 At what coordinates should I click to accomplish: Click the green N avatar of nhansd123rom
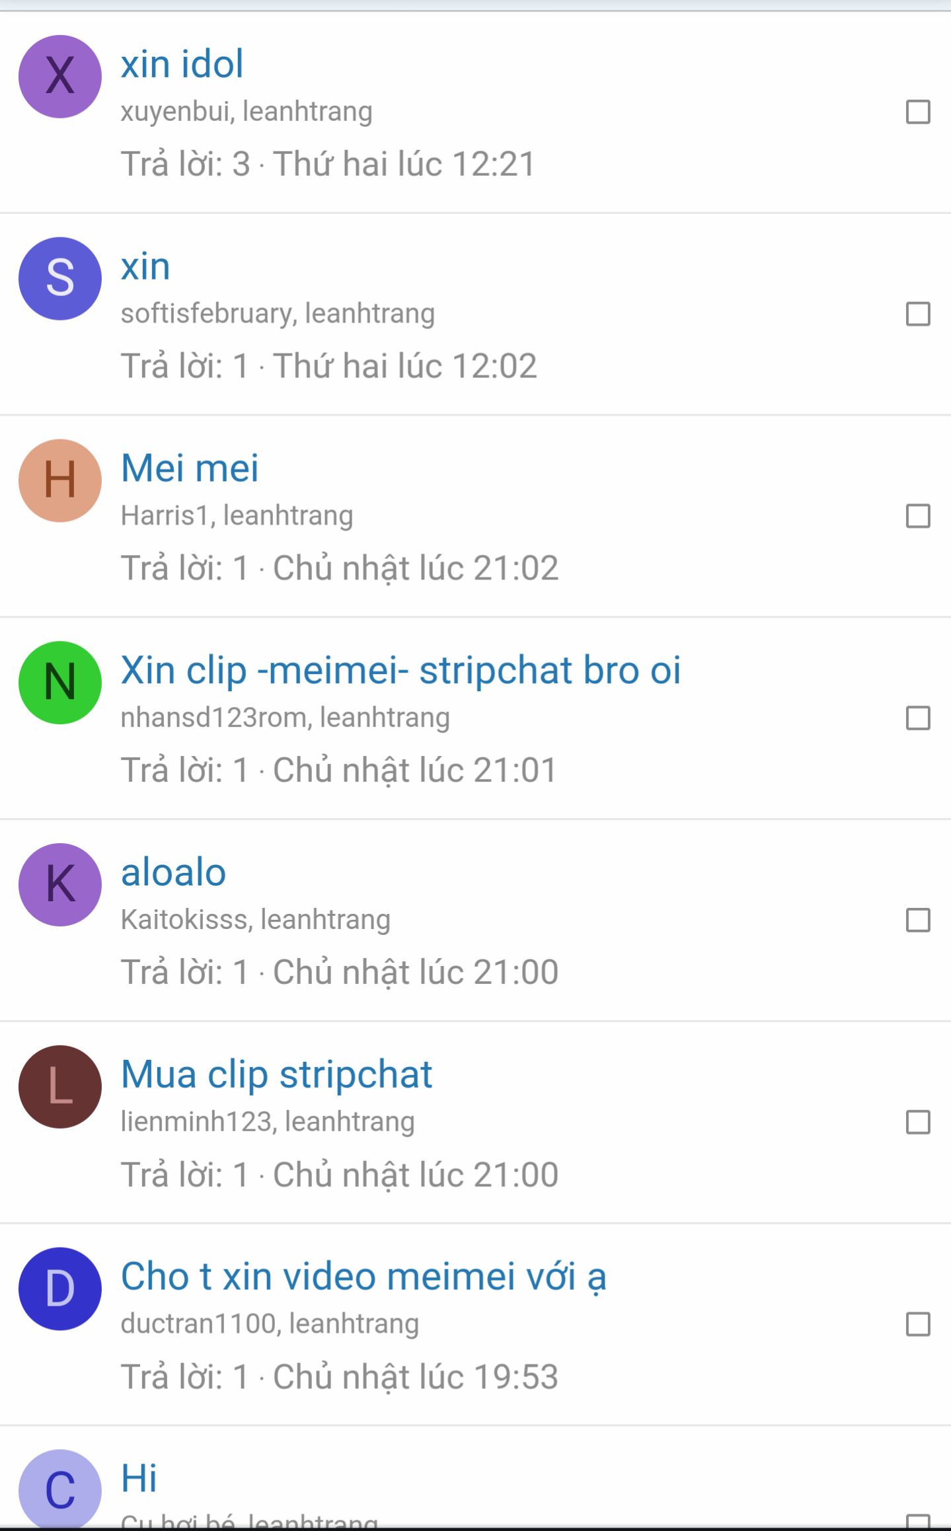click(x=59, y=683)
